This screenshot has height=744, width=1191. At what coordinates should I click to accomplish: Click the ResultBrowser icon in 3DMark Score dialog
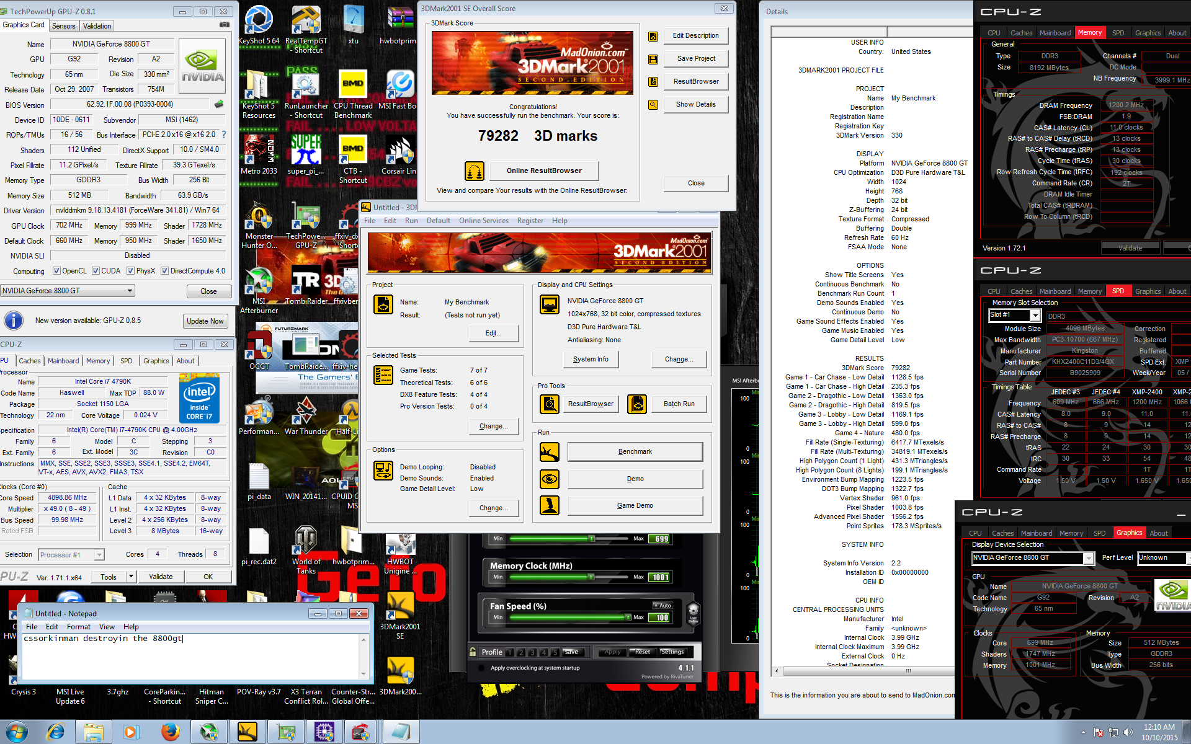tap(653, 82)
